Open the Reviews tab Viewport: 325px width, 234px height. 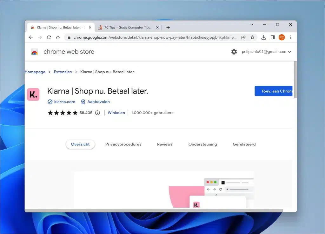coord(165,144)
